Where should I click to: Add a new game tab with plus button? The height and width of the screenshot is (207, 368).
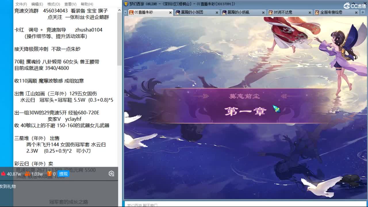pyautogui.click(x=363, y=12)
